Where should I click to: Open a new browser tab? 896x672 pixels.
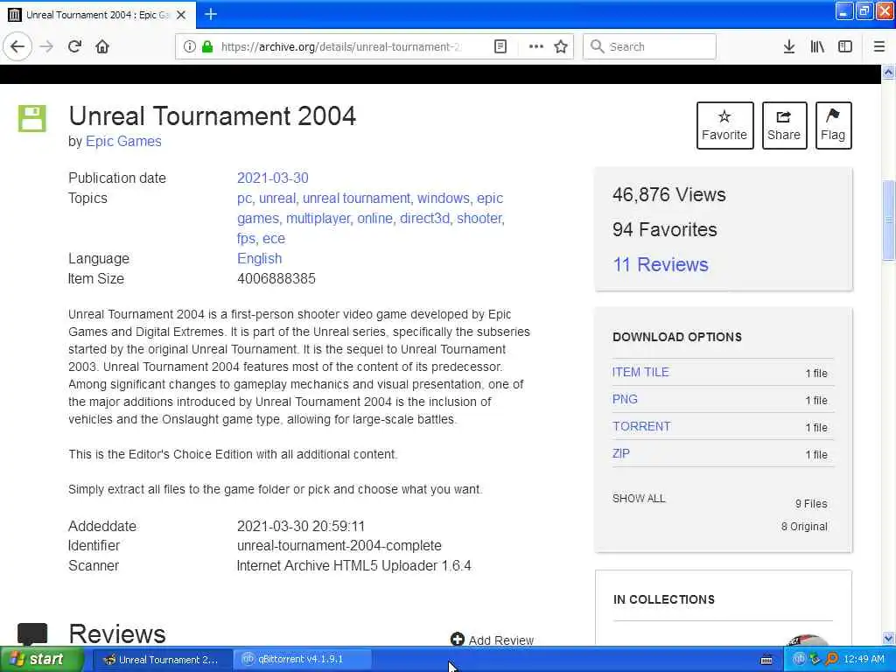click(x=211, y=14)
